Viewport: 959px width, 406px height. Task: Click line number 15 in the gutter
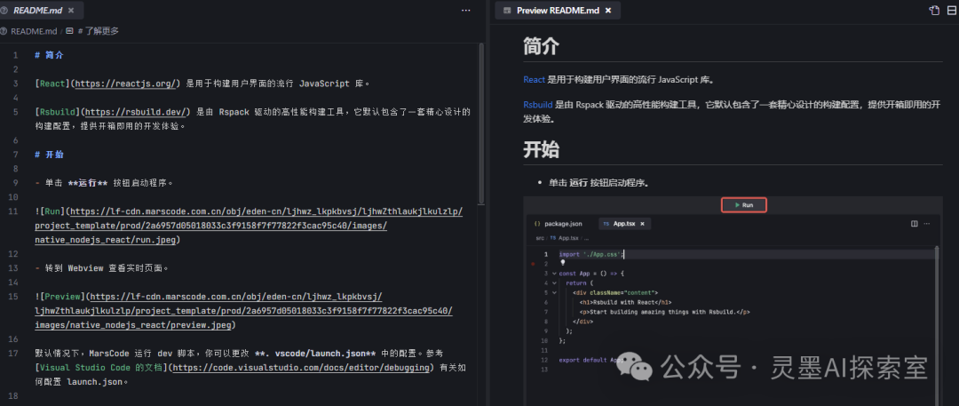tap(12, 297)
